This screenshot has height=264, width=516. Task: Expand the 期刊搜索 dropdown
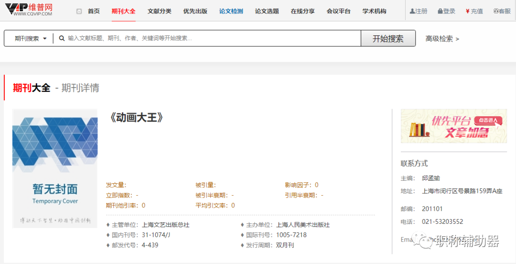pos(30,39)
